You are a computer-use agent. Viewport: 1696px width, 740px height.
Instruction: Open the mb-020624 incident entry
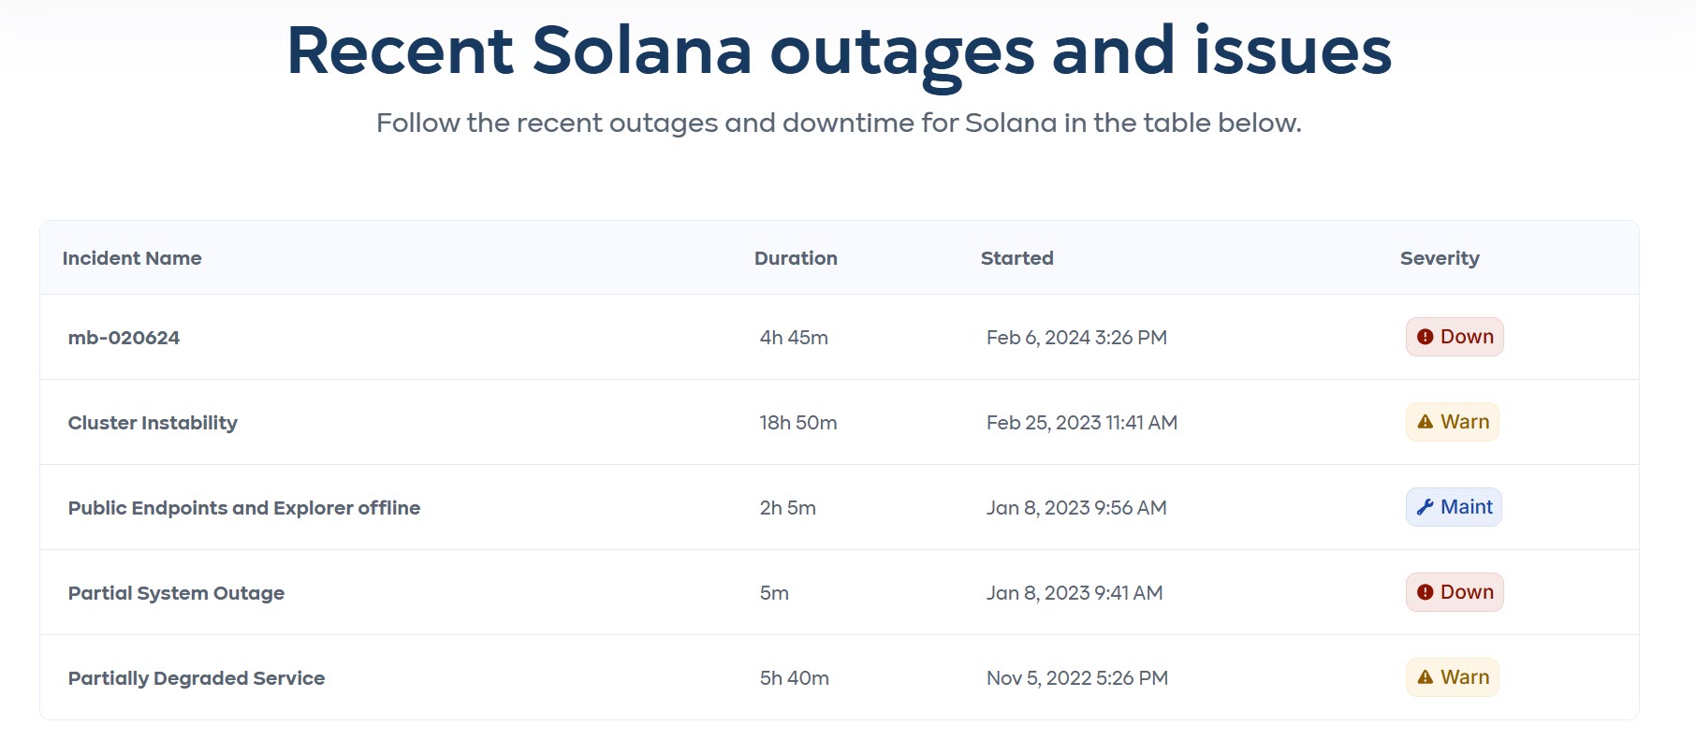(124, 338)
